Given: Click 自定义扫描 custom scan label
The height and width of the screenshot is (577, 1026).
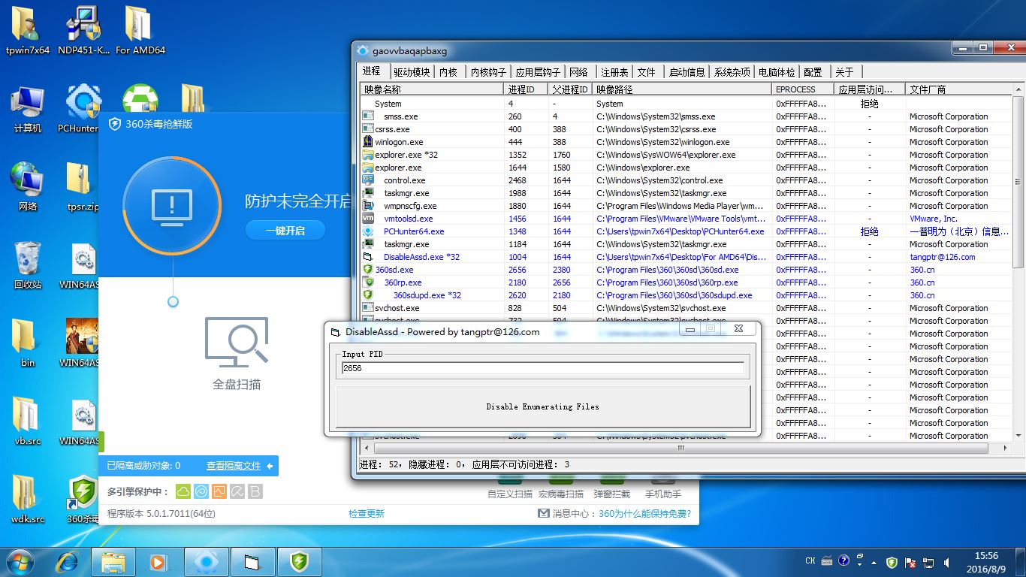Looking at the screenshot, I should (510, 494).
